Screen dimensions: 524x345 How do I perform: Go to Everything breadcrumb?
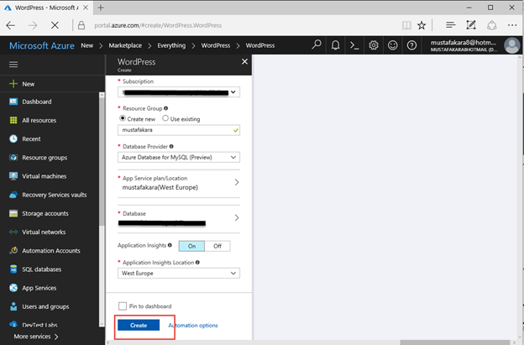(171, 45)
